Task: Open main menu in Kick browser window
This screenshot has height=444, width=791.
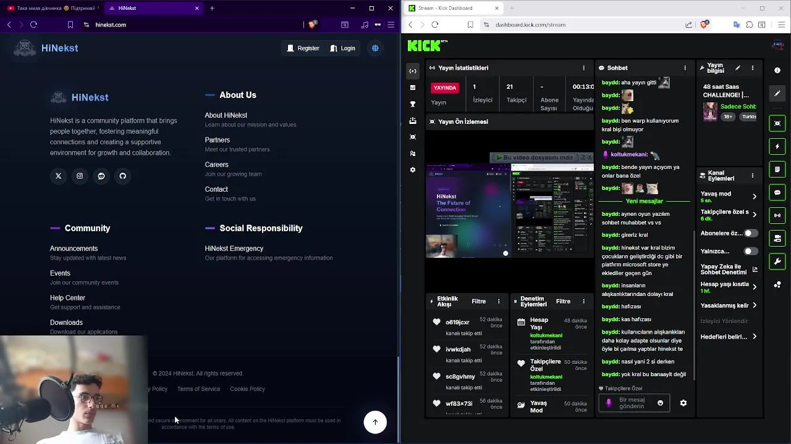Action: click(x=782, y=25)
